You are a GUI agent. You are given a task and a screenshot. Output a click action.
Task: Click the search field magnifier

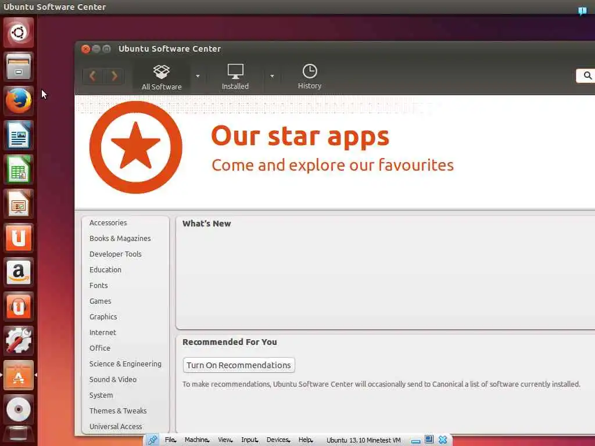[x=587, y=75]
